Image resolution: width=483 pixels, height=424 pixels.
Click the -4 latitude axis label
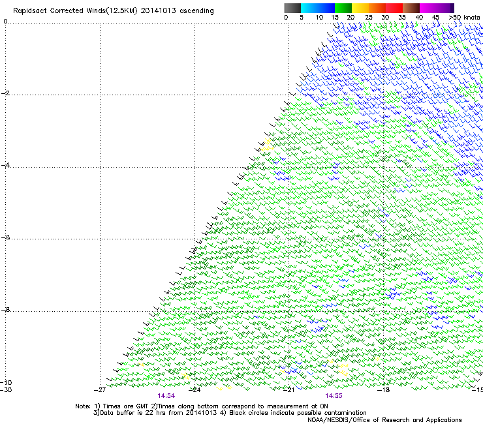coord(5,165)
